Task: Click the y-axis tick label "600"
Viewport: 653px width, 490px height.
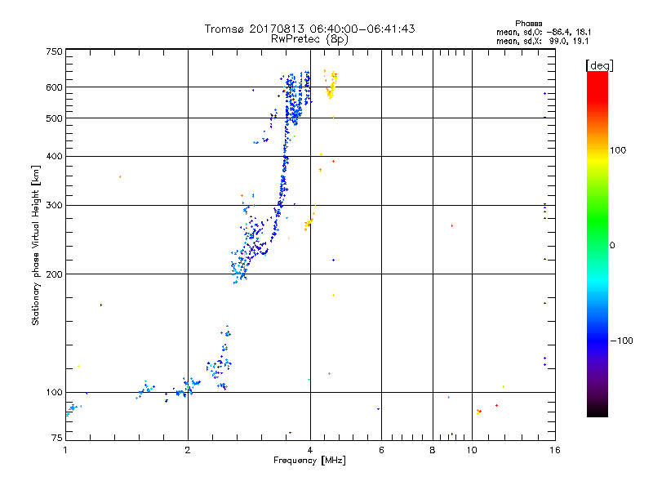Action: [x=54, y=87]
